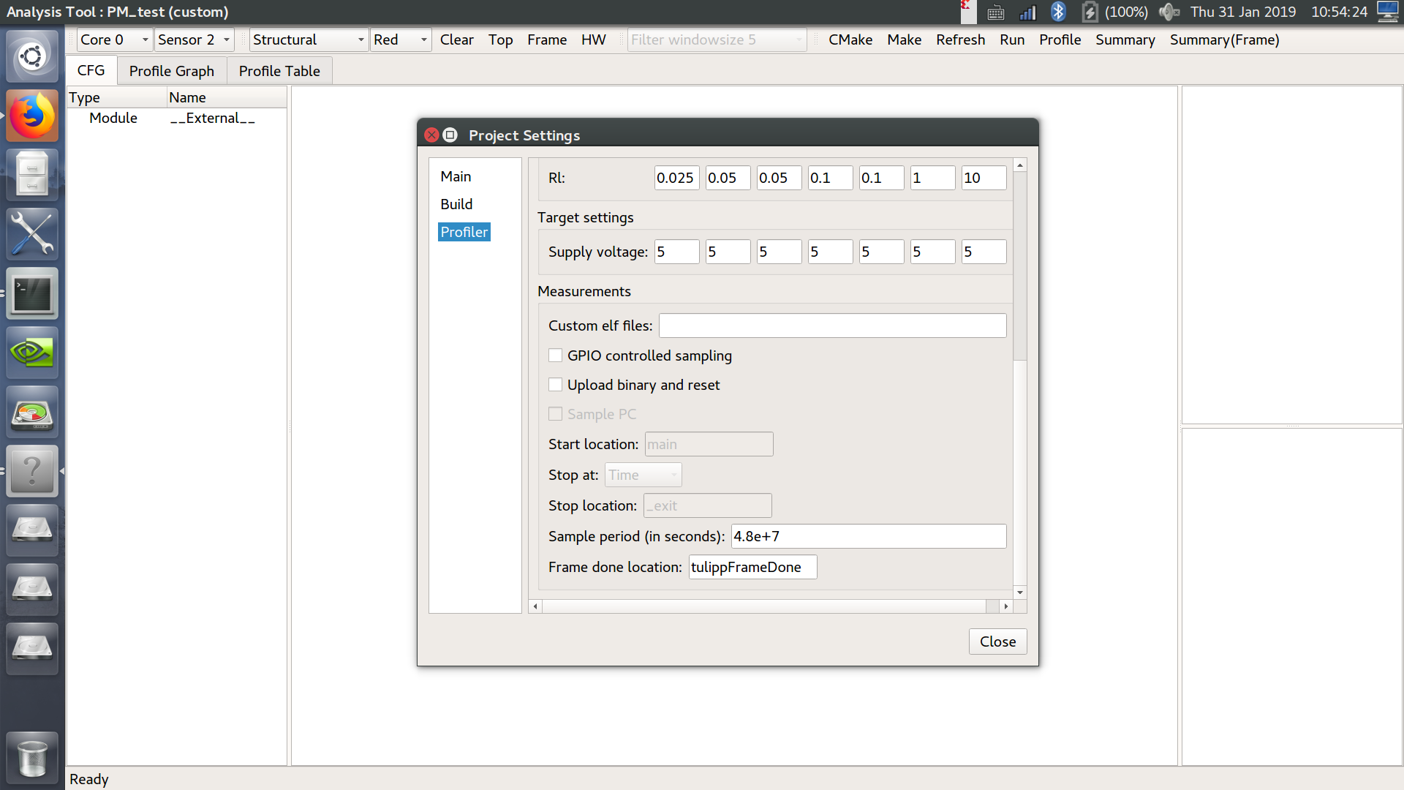The image size is (1404, 790).
Task: Click the Bluetooth tray icon
Action: [1058, 12]
